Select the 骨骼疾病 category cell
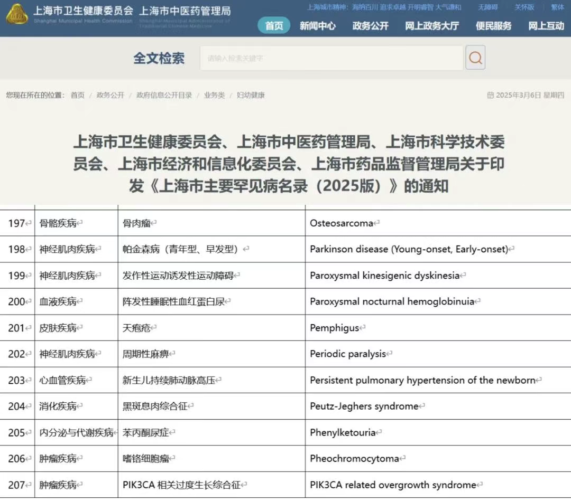Screen dimensions: 571x502 pyautogui.click(x=77, y=223)
